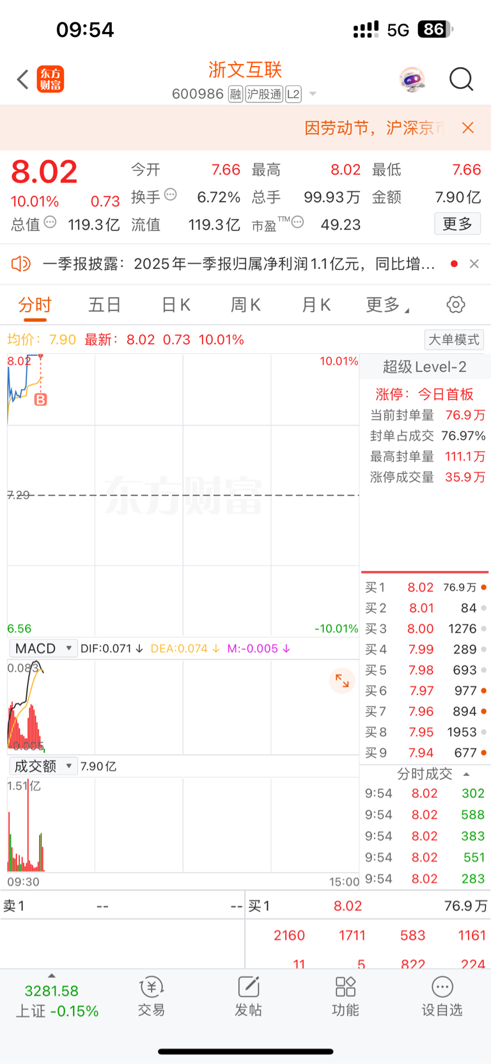The width and height of the screenshot is (491, 1064).
Task: Tap the 设自选 watchlist icon
Action: coord(442,996)
